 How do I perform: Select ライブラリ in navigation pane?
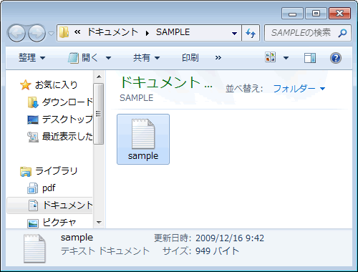point(57,170)
